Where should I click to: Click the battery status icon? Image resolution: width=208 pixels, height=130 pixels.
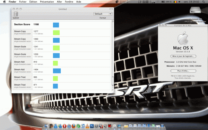point(163,2)
